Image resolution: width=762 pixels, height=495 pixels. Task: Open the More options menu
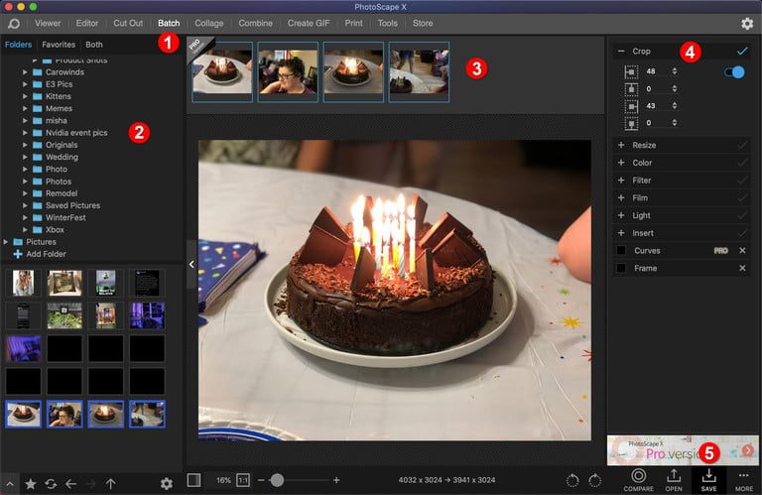[743, 480]
